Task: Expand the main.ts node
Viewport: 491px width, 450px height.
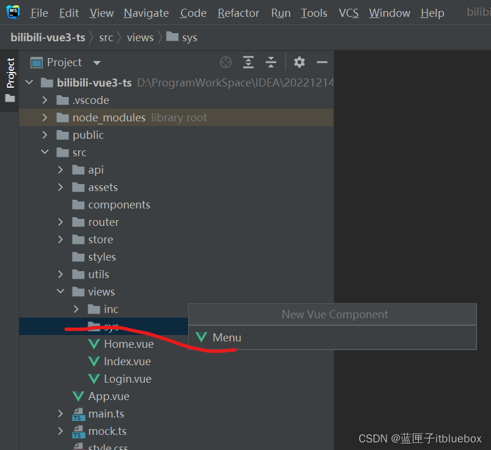Action: [60, 413]
